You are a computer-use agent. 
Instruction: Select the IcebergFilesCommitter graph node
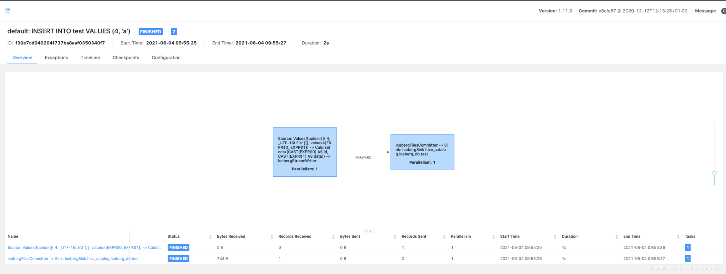tap(422, 152)
